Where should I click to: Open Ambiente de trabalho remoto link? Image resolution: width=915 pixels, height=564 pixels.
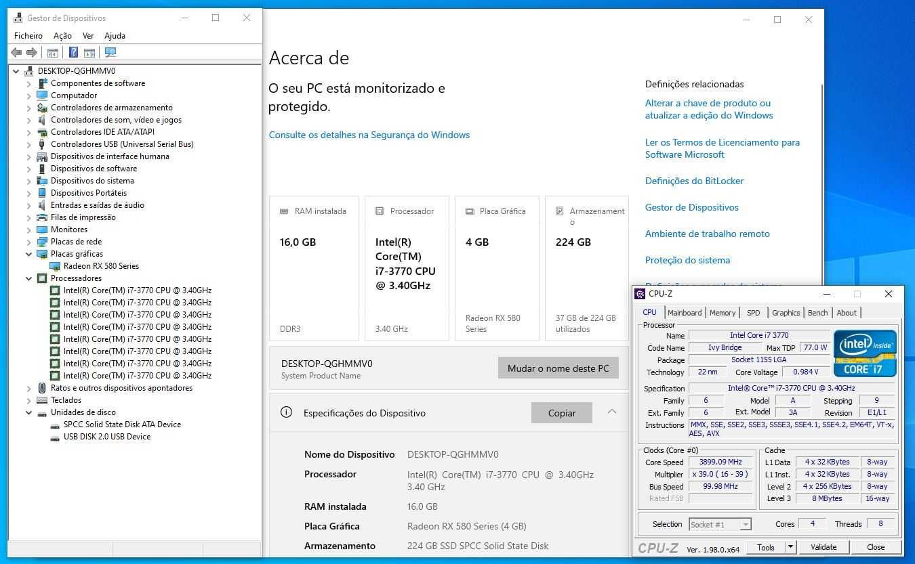click(708, 234)
